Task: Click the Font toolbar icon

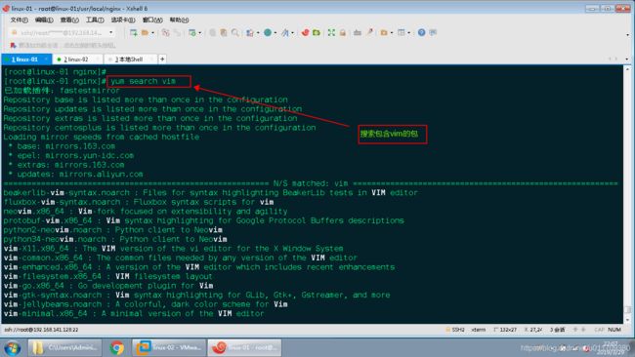Action: click(285, 33)
